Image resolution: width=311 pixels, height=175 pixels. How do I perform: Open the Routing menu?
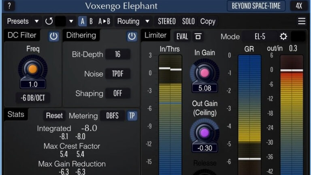coord(128,21)
